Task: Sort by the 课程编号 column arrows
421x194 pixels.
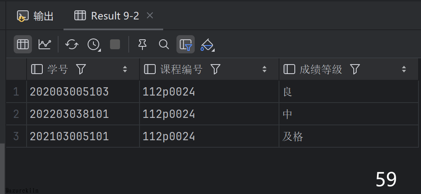Action: (264, 69)
